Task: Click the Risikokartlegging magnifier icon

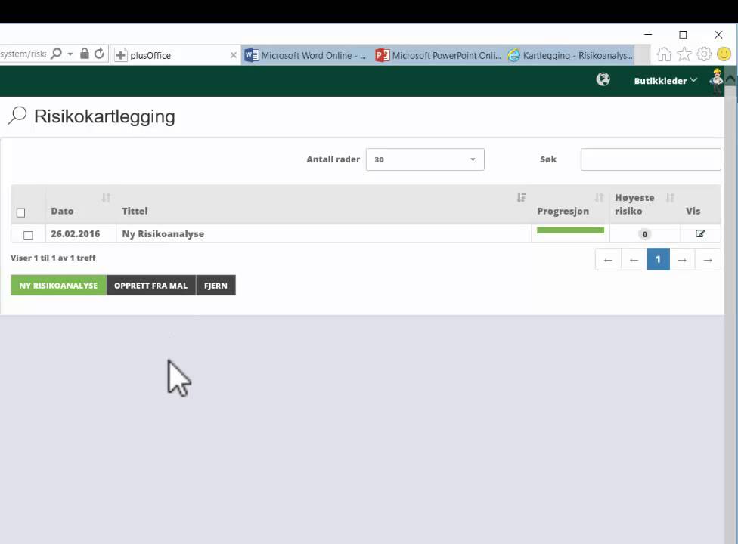Action: tap(17, 116)
